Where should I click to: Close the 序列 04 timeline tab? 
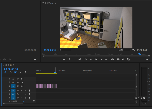point(3,65)
